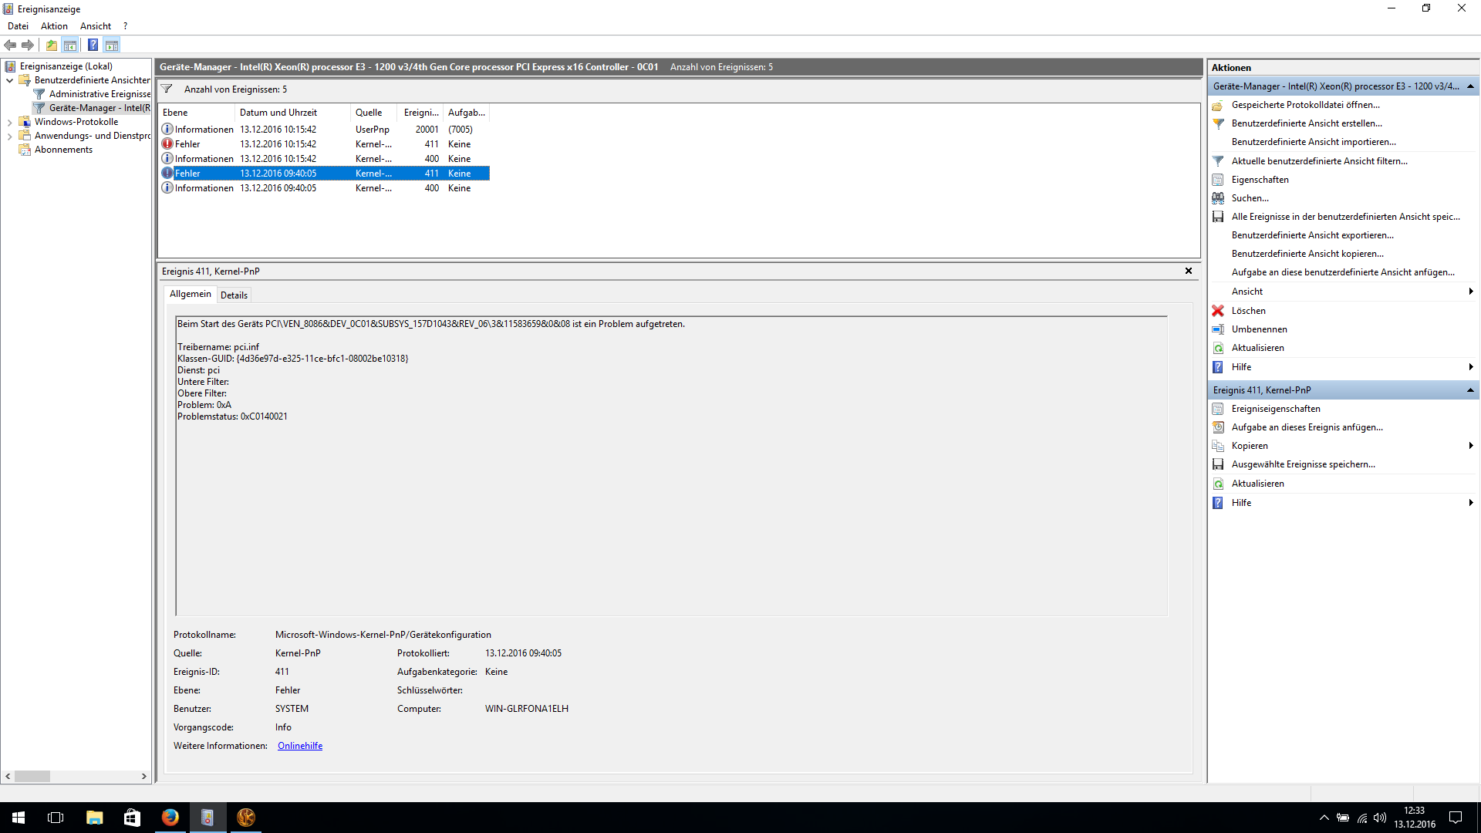Click the up one level folder toolbar icon
Screen dimensions: 1481x833
[x=52, y=46]
